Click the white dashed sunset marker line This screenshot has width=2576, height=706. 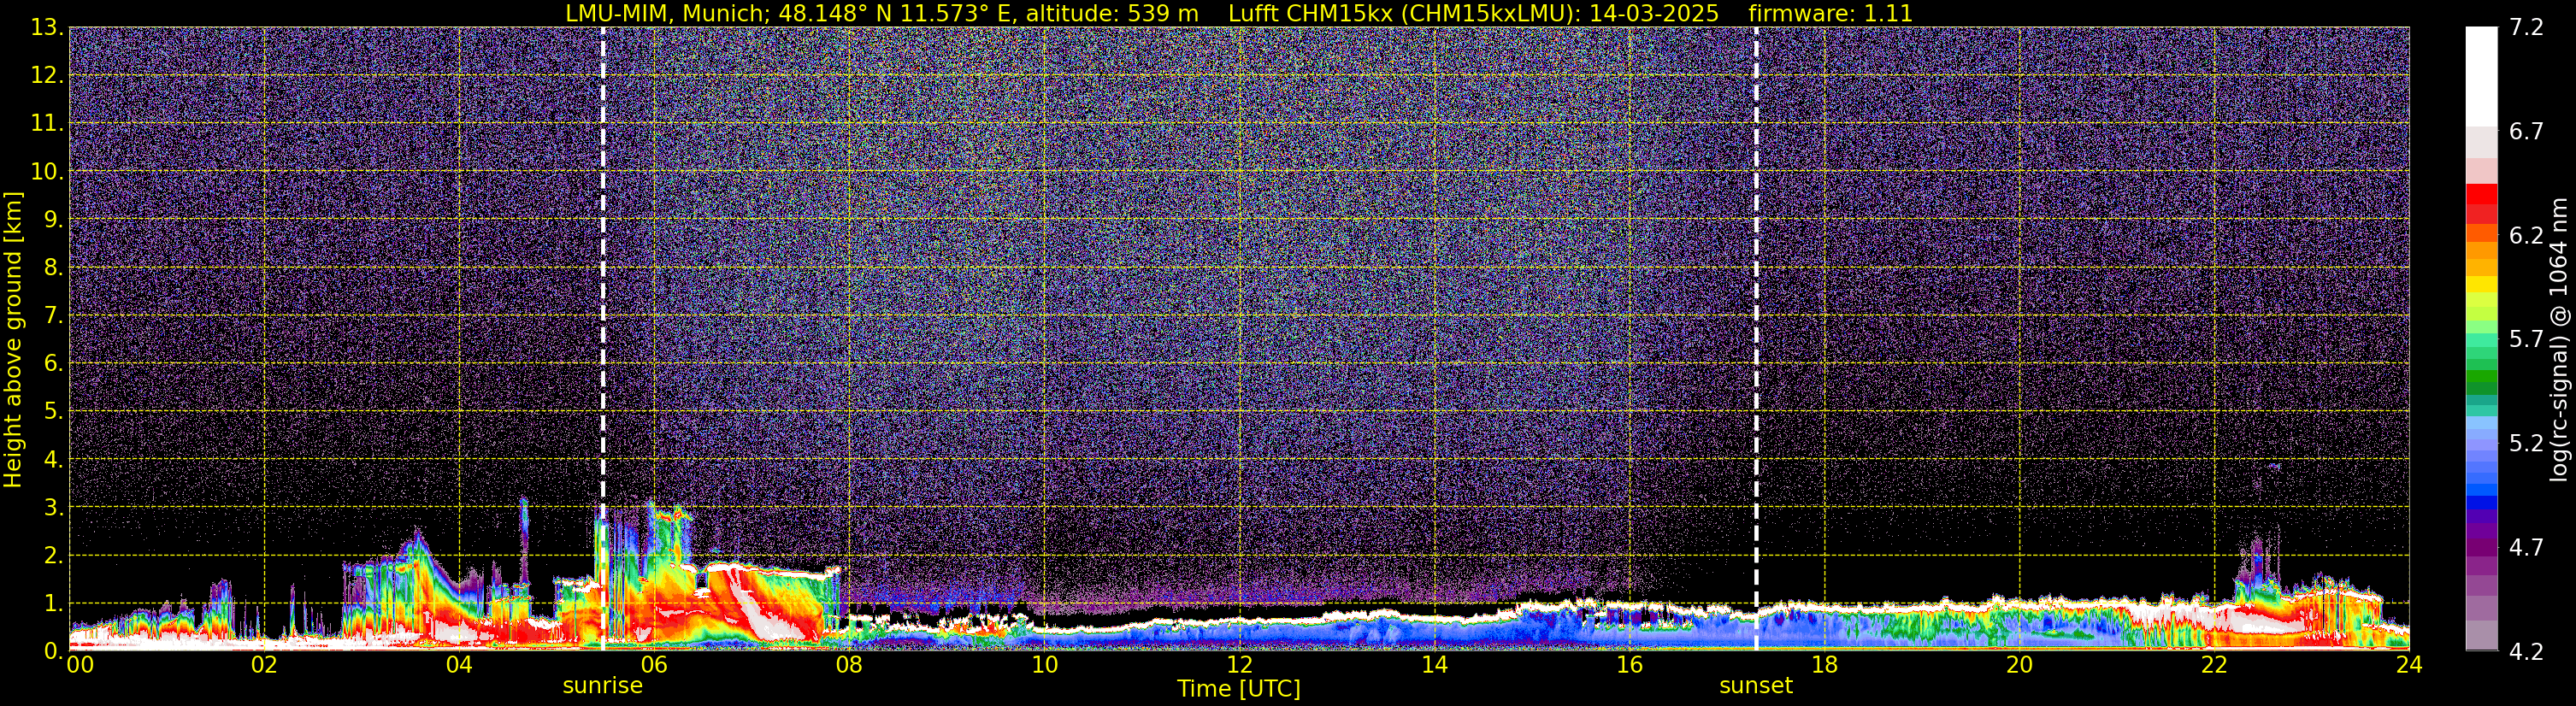point(1755,338)
